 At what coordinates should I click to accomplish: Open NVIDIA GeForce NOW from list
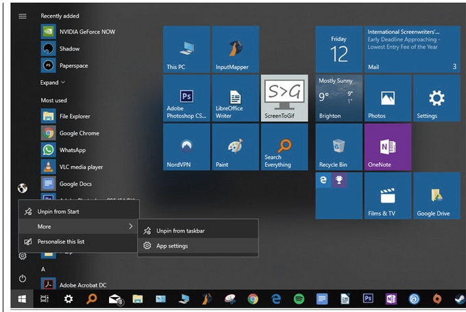pyautogui.click(x=78, y=31)
